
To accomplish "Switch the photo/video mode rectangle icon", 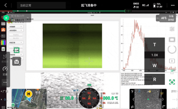I will click(172, 40).
